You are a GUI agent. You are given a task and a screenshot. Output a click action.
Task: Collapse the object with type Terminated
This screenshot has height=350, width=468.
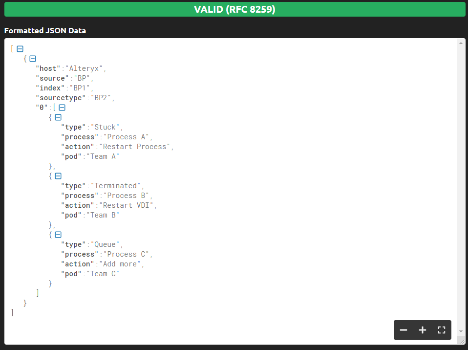[x=58, y=176]
